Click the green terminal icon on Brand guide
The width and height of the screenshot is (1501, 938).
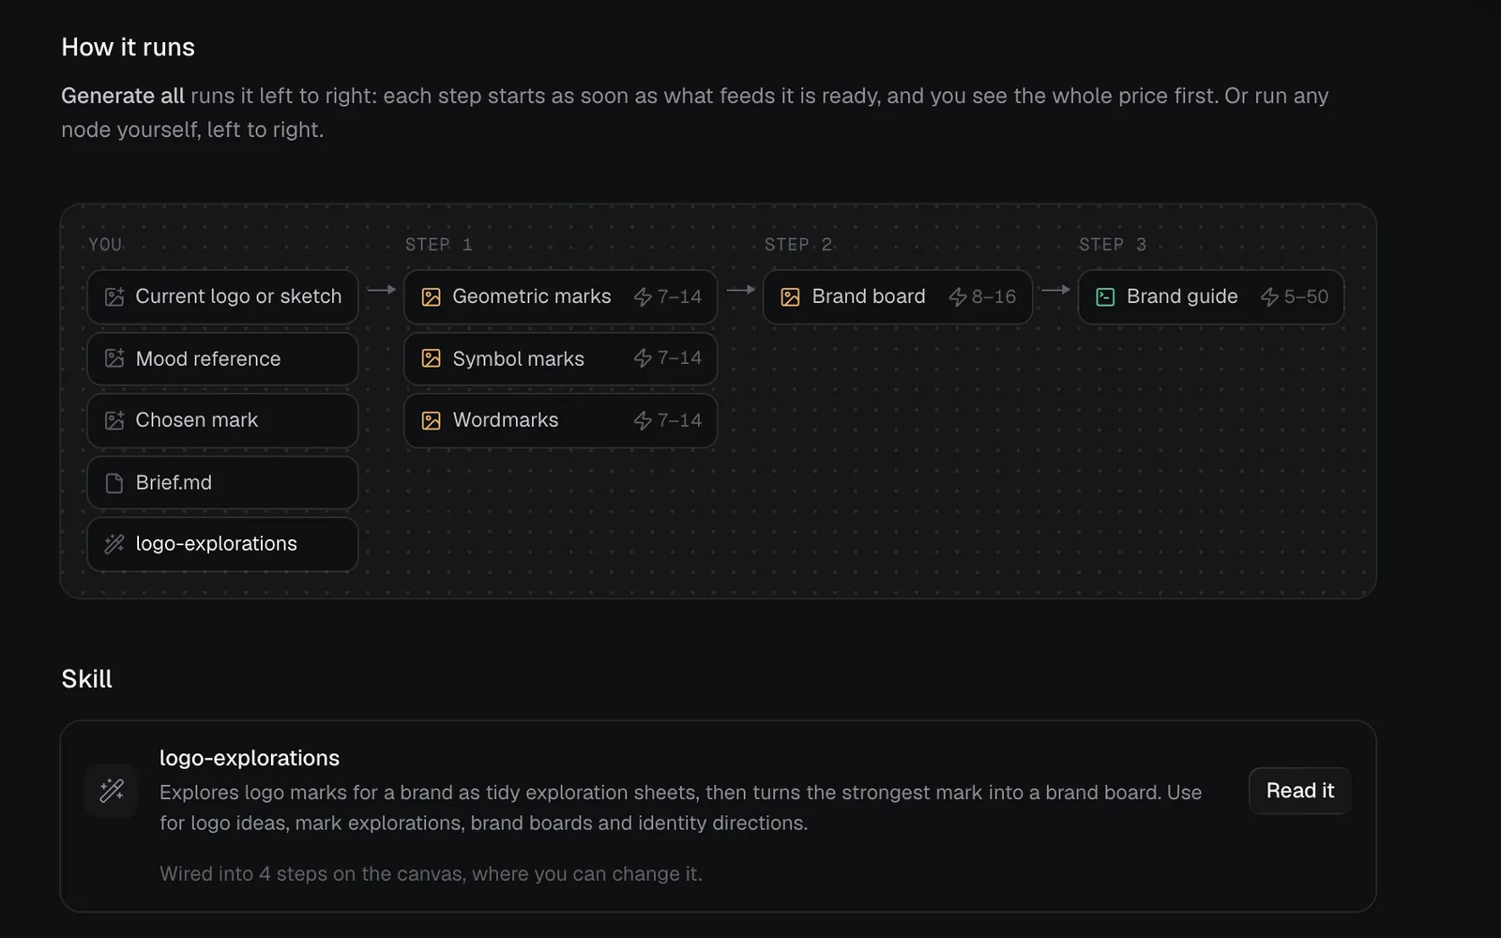click(x=1106, y=297)
